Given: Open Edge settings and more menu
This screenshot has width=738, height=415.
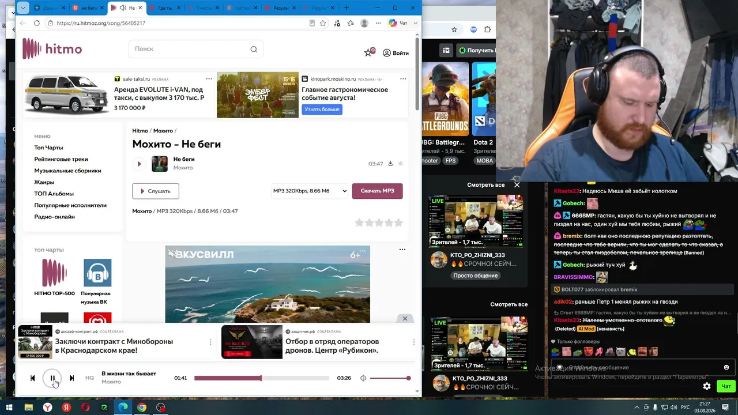Looking at the screenshot, I should click(x=378, y=23).
